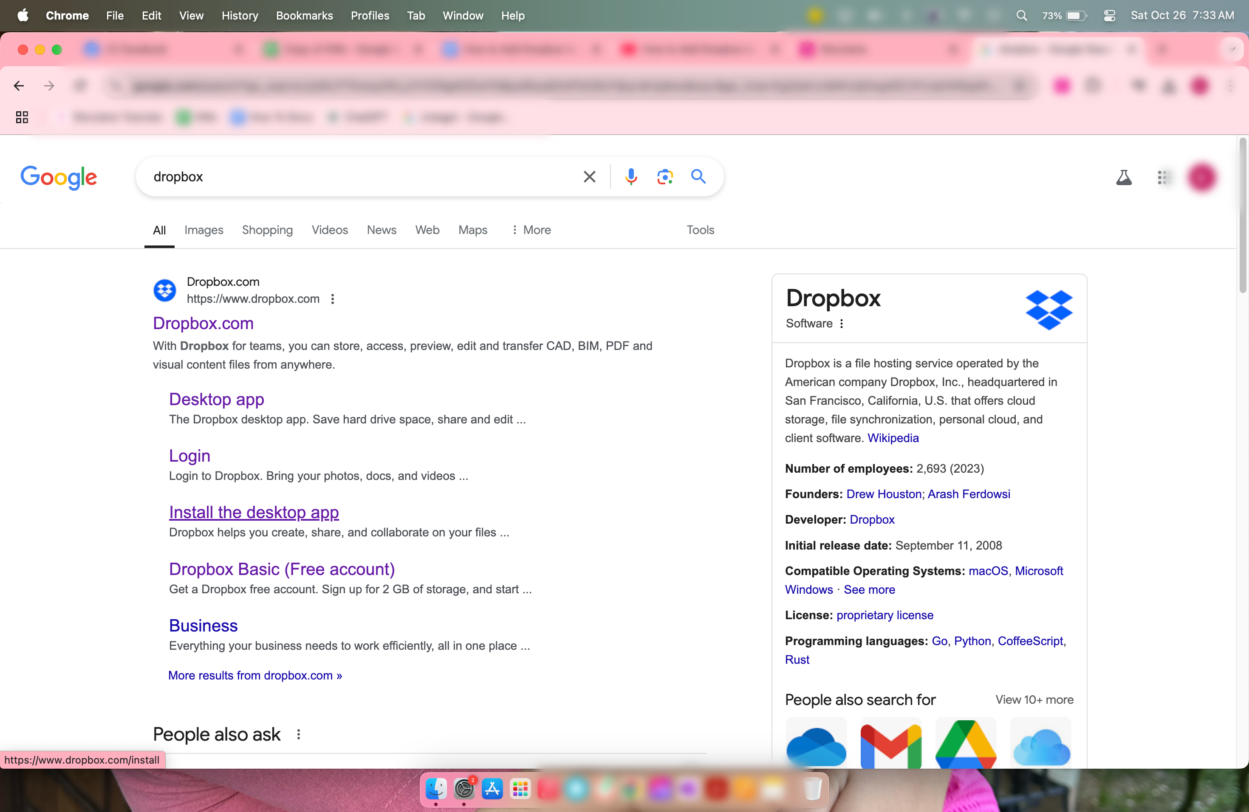Image resolution: width=1249 pixels, height=812 pixels.
Task: Open Google Lens image search
Action: [665, 177]
